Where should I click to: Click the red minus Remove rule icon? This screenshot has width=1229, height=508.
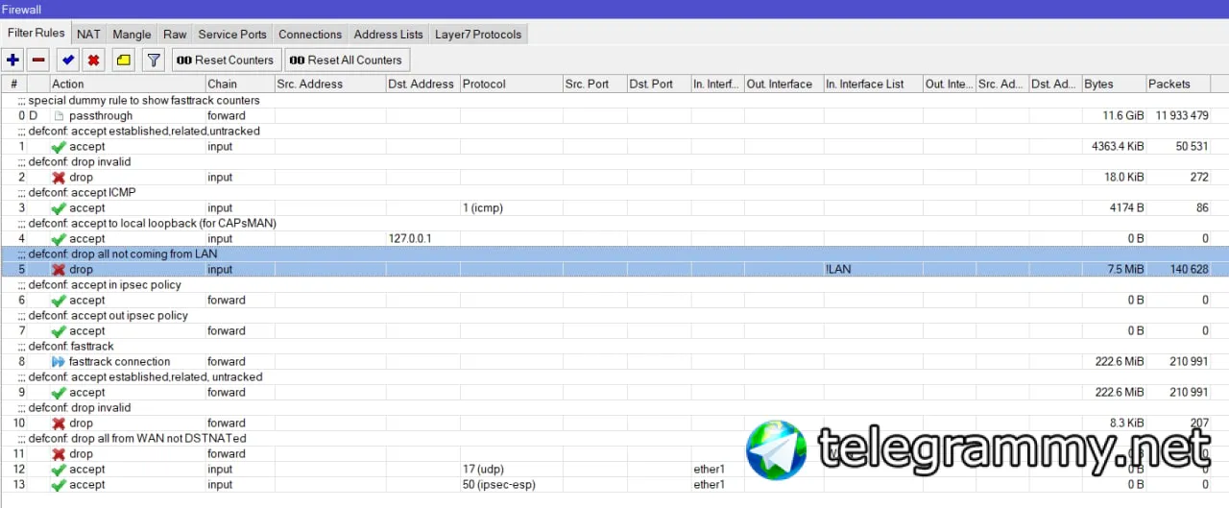tap(38, 60)
